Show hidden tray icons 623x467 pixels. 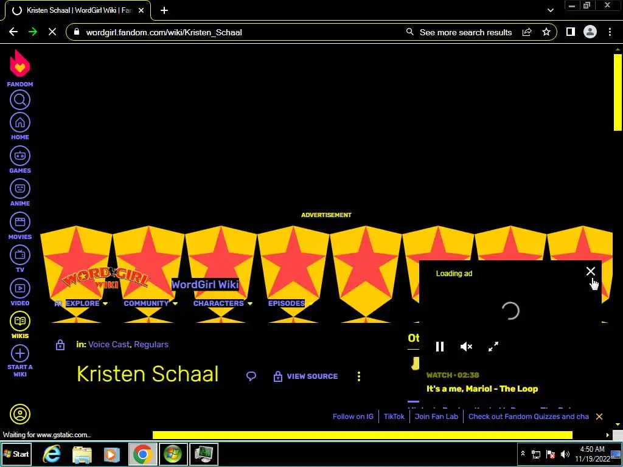click(x=523, y=454)
